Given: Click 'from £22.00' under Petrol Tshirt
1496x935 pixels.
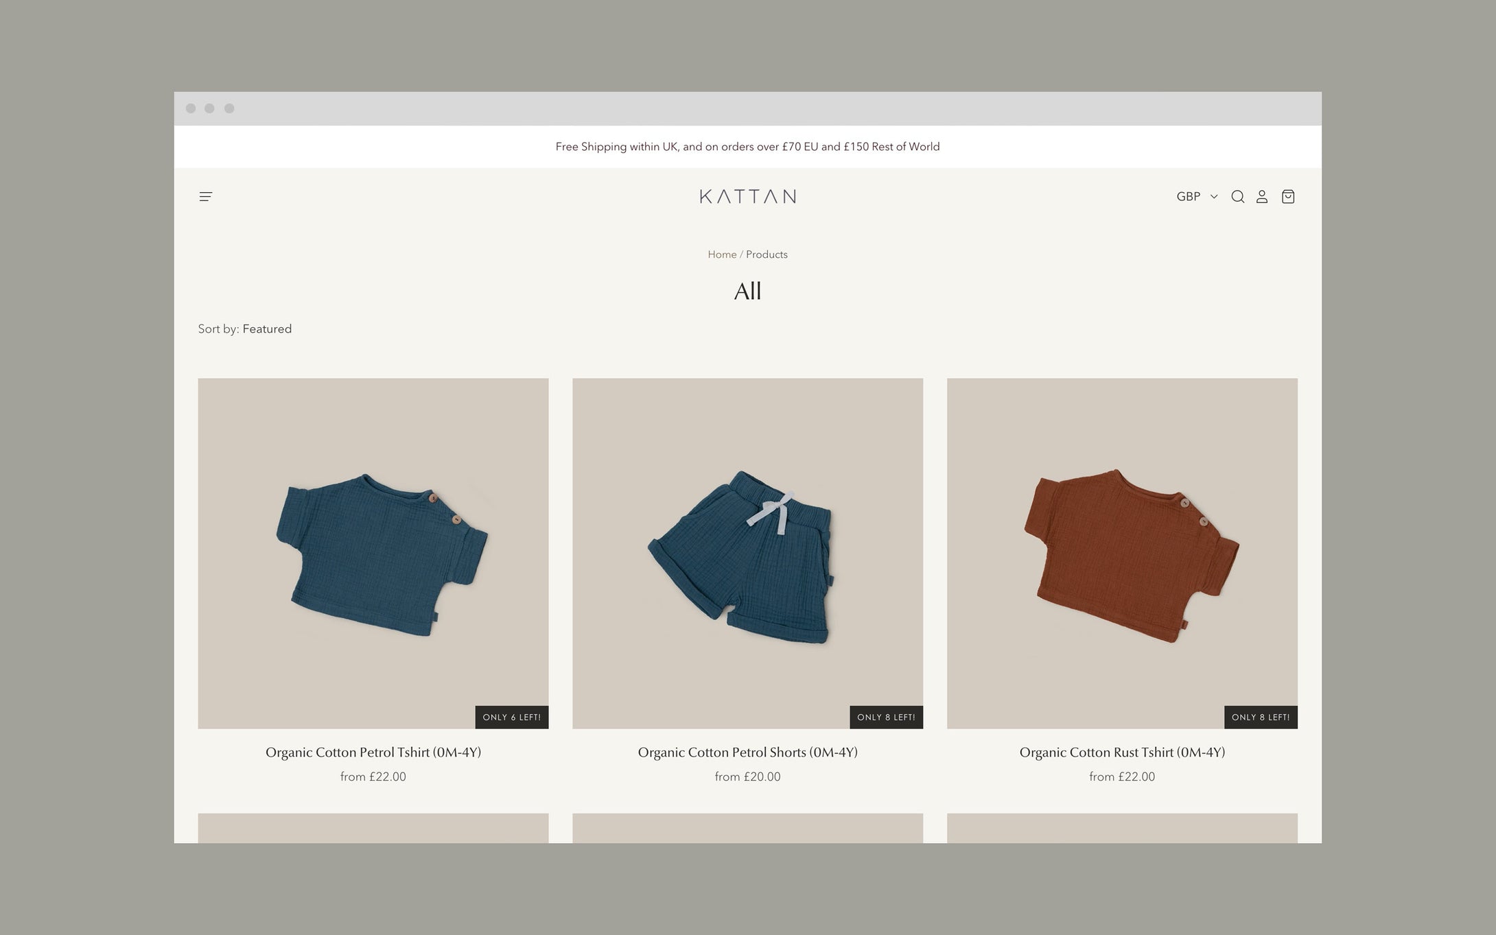Looking at the screenshot, I should coord(373,777).
